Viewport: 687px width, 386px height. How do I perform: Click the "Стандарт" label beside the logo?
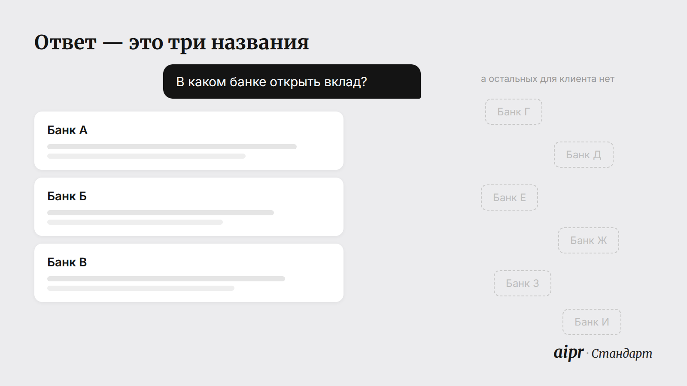point(622,354)
